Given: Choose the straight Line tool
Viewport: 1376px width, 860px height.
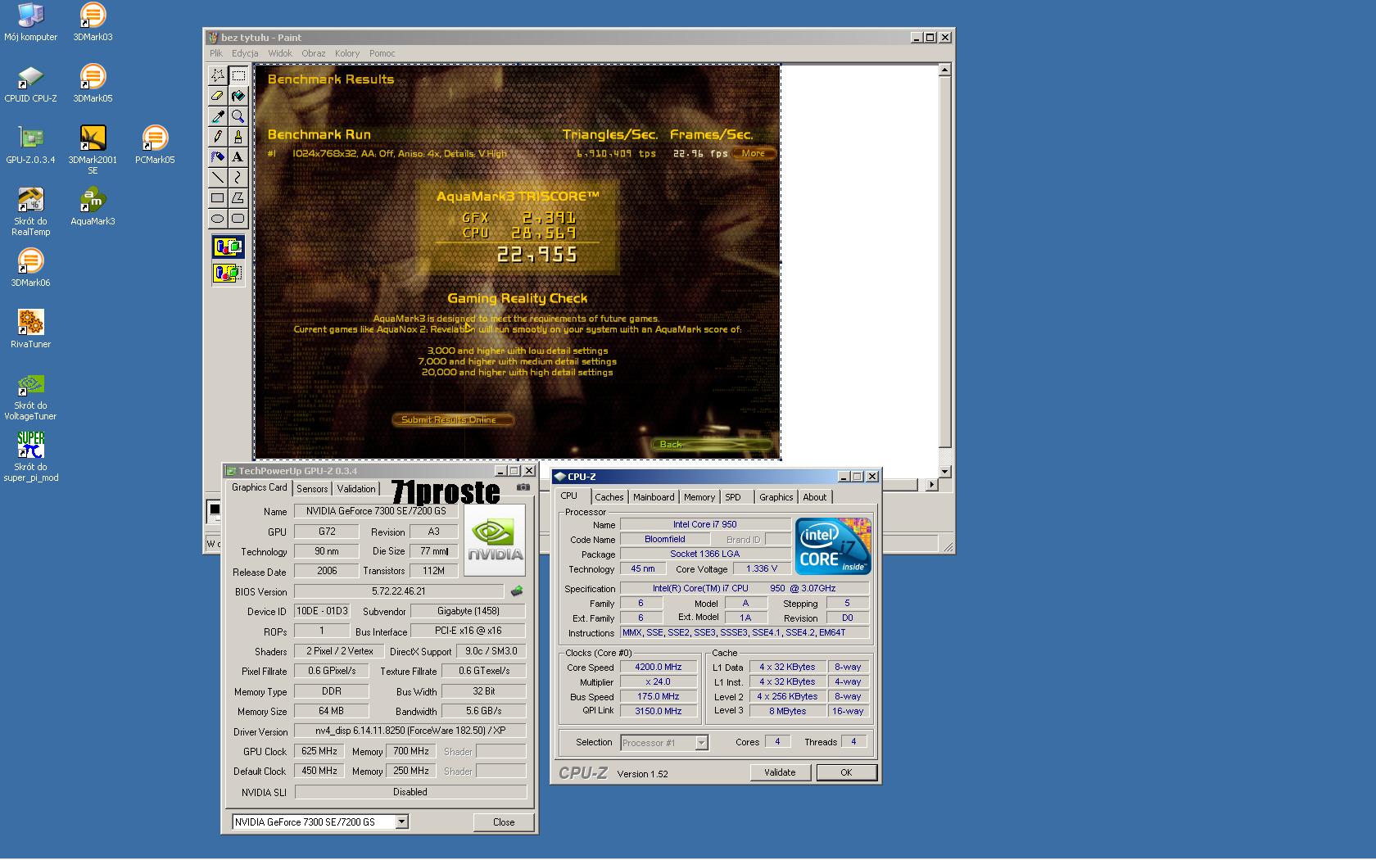Looking at the screenshot, I should point(217,177).
